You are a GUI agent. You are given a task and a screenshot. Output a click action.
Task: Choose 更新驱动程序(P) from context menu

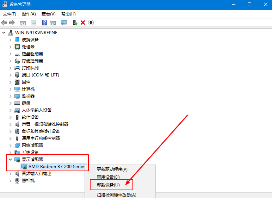click(112, 169)
